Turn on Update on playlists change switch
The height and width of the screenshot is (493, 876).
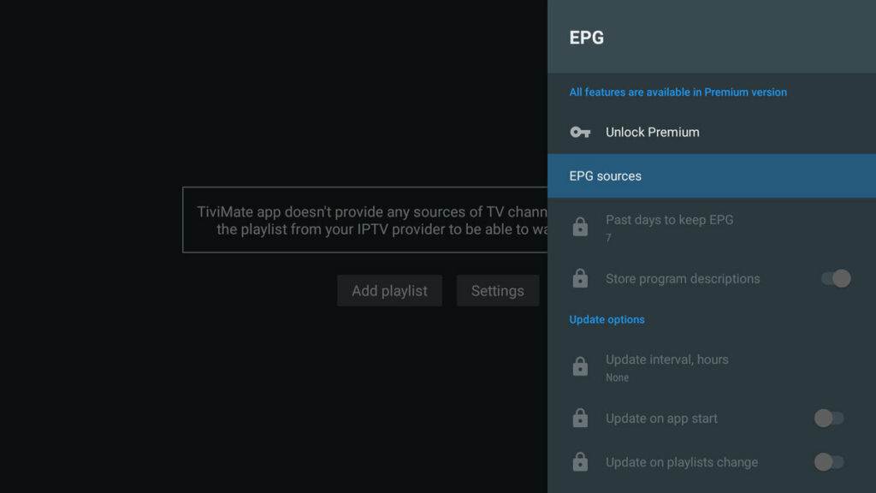pos(828,462)
